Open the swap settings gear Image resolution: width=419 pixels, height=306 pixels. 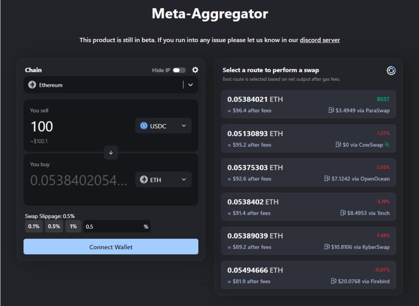[195, 70]
